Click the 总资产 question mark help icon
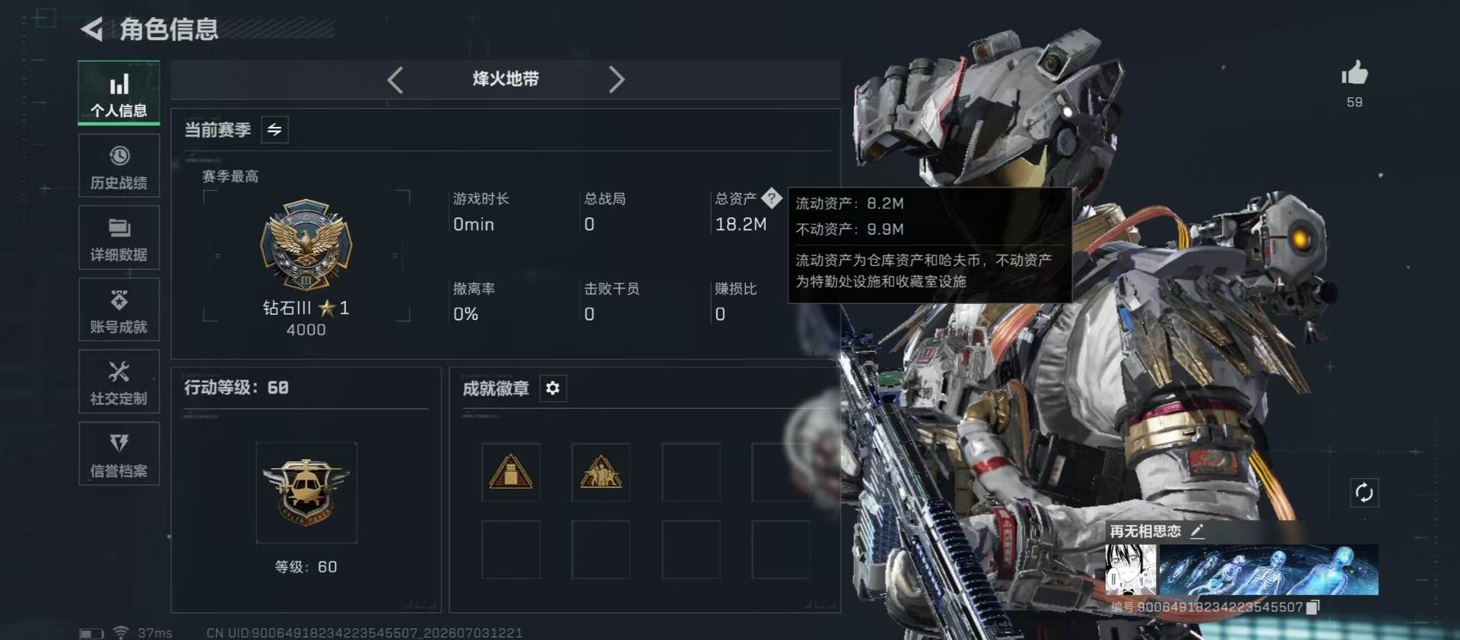This screenshot has width=1460, height=640. 771,198
